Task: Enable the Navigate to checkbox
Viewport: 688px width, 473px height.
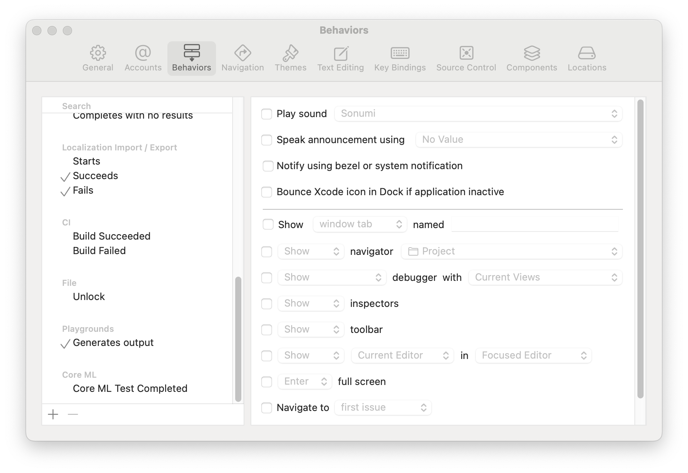Action: point(267,408)
